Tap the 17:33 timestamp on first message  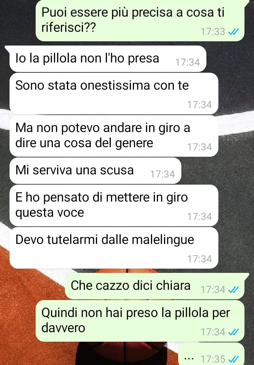(x=213, y=32)
